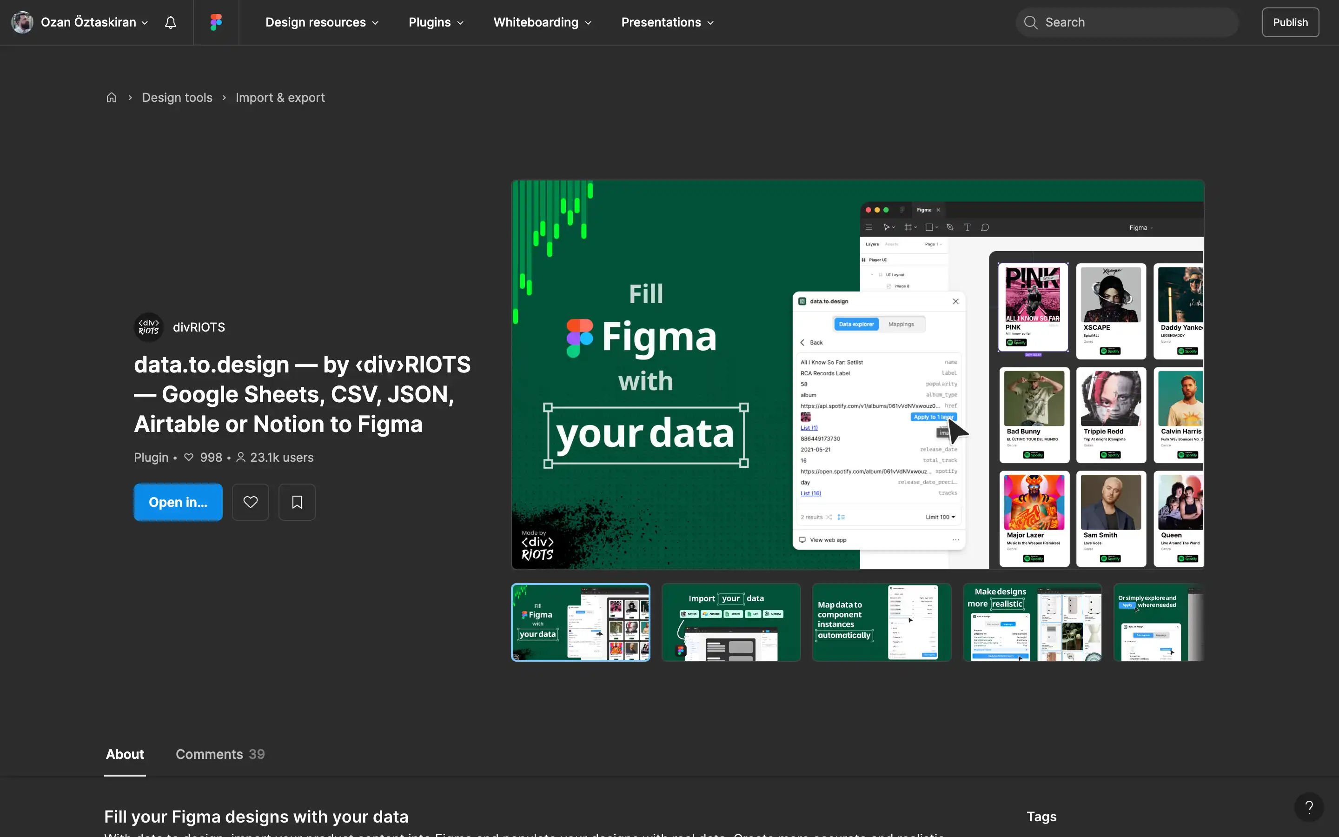Image resolution: width=1339 pixels, height=837 pixels.
Task: Open the help question mark button
Action: [x=1309, y=807]
